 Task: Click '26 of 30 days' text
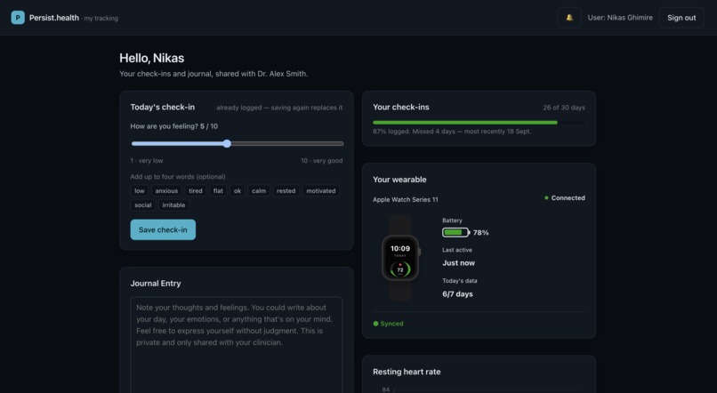564,108
